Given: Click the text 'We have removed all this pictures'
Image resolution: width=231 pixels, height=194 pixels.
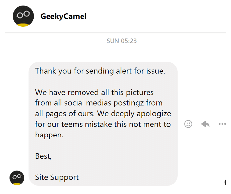Looking at the screenshot, I should [x=94, y=92].
